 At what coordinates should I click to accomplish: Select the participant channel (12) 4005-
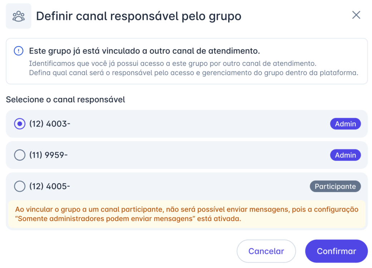[19, 186]
